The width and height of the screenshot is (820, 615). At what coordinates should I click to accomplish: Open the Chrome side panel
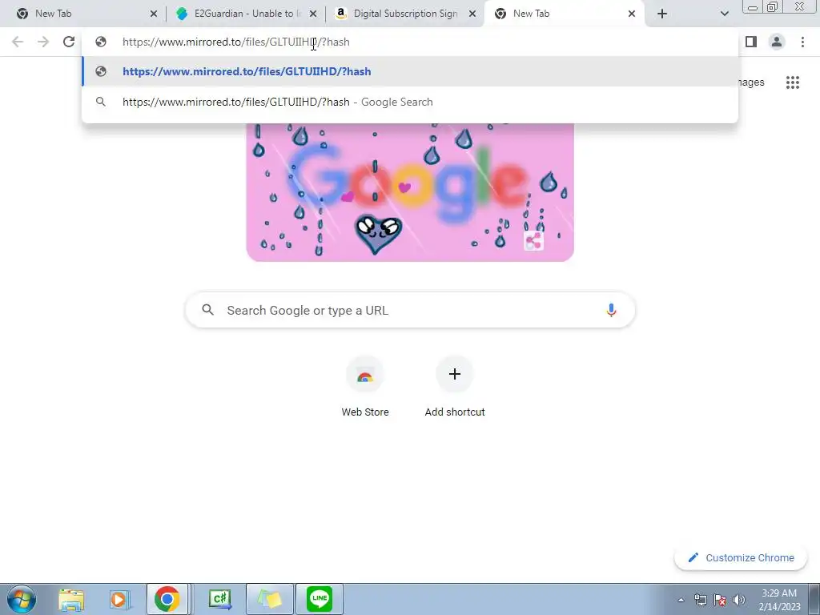(751, 42)
